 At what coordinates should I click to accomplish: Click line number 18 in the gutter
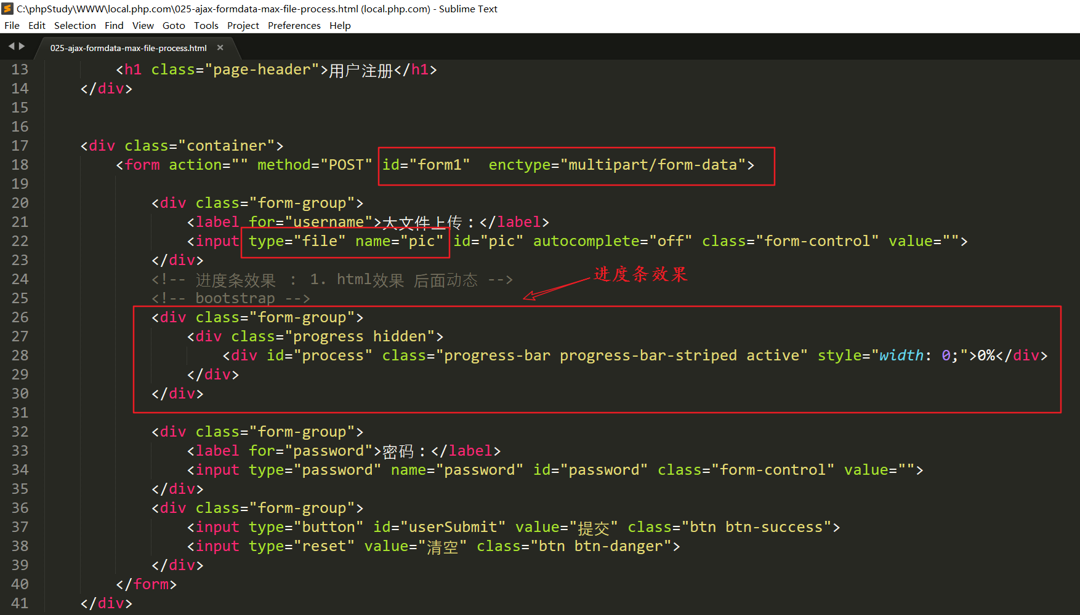pos(20,165)
